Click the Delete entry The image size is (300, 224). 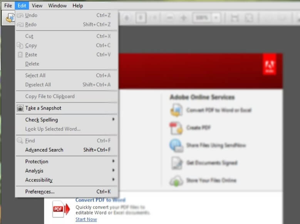67,64
